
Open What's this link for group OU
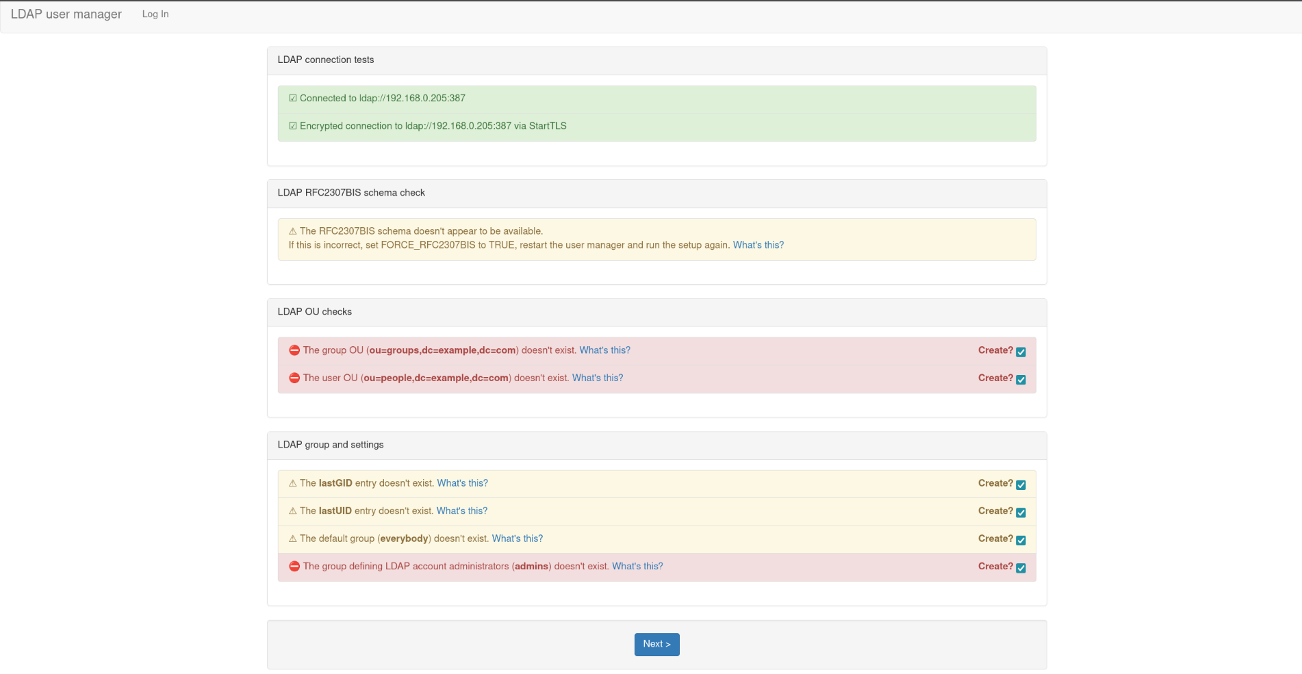pyautogui.click(x=604, y=350)
